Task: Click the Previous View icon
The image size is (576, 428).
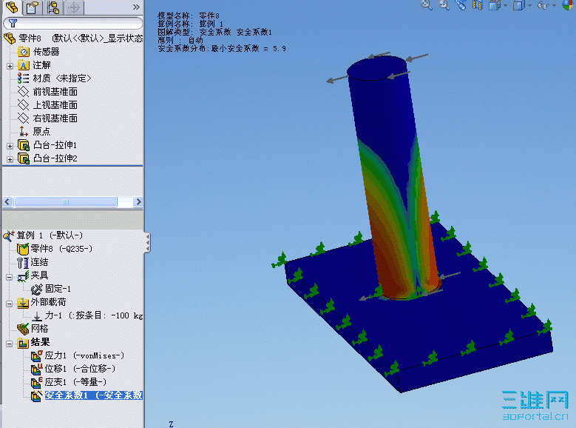Action: pos(461,4)
